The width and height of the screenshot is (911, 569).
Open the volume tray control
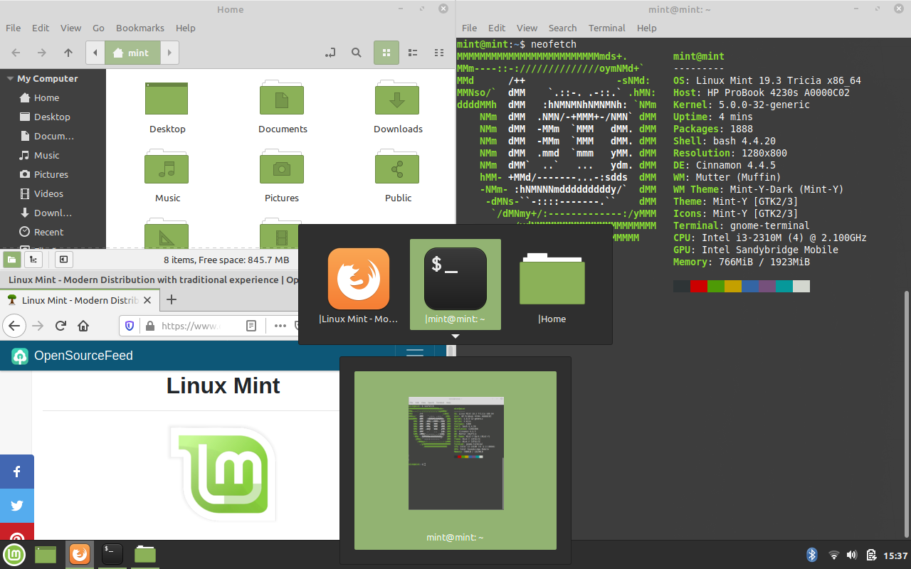click(x=852, y=555)
